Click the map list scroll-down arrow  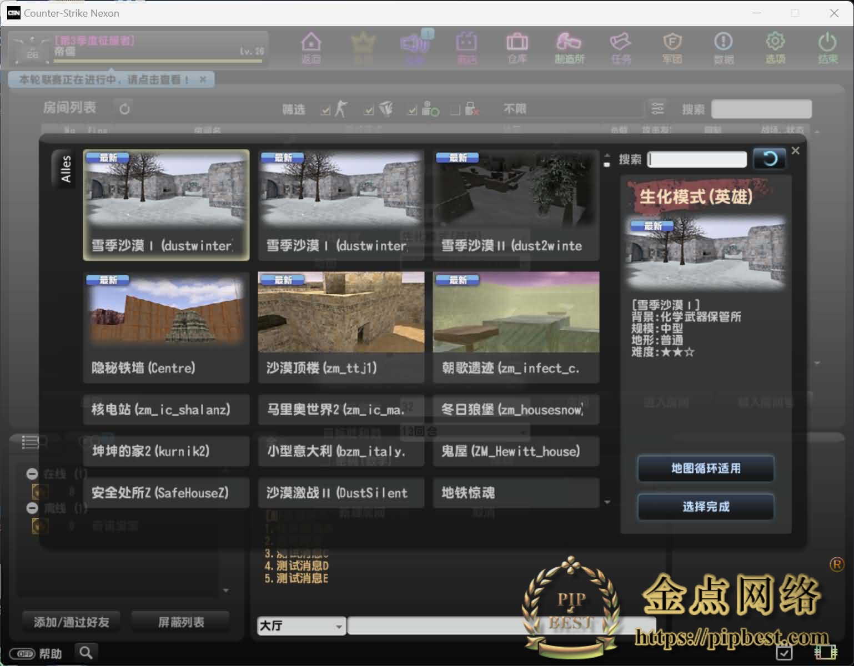click(x=607, y=502)
